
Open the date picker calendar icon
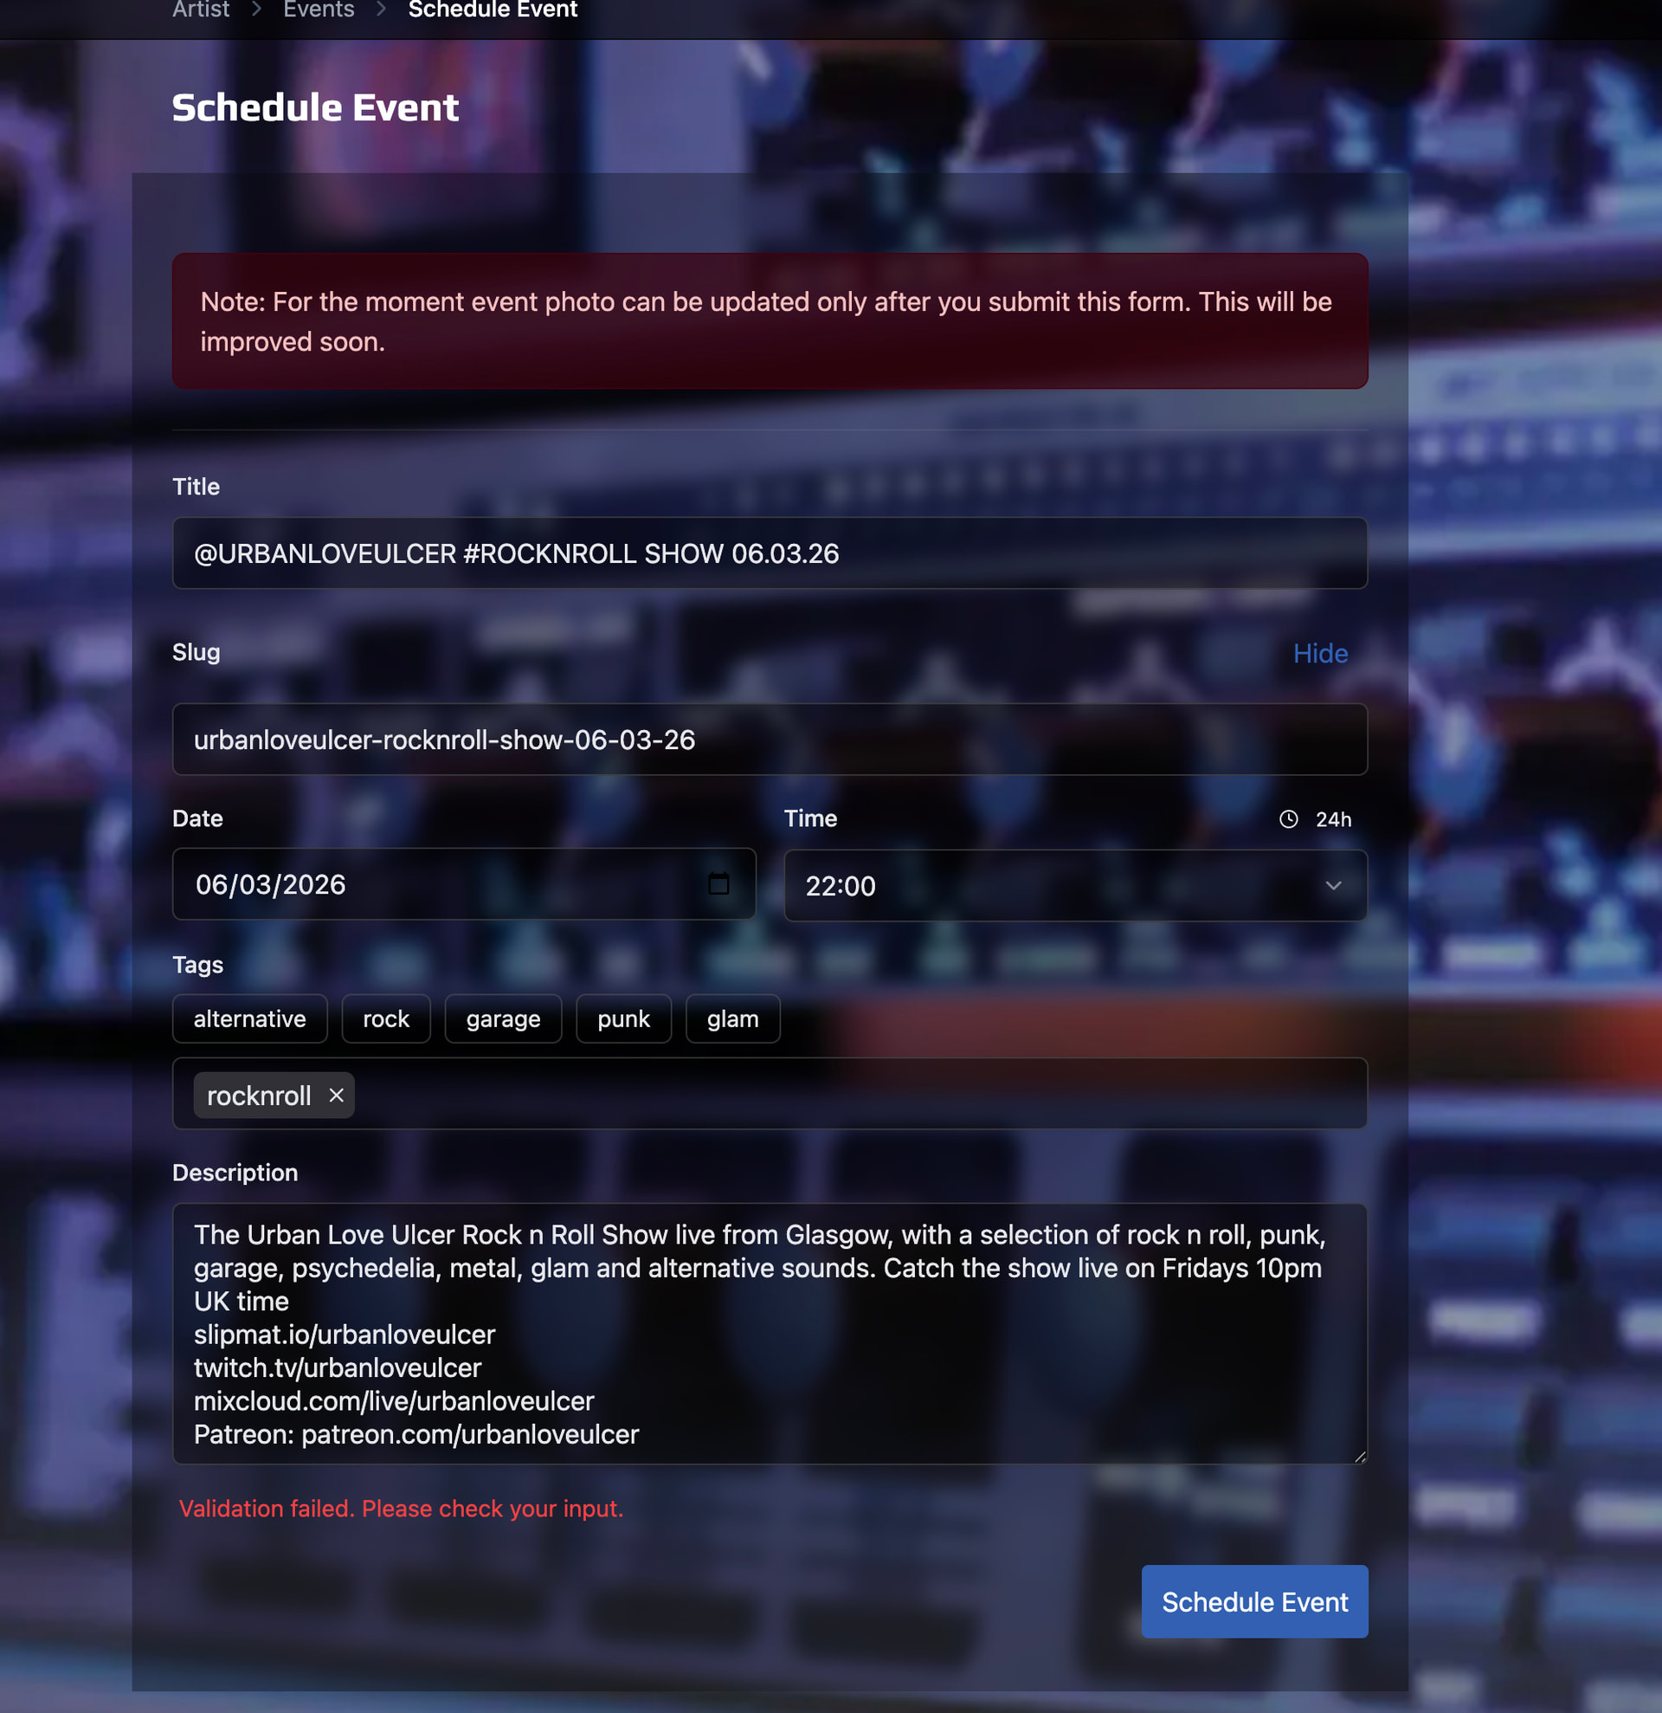pos(718,883)
